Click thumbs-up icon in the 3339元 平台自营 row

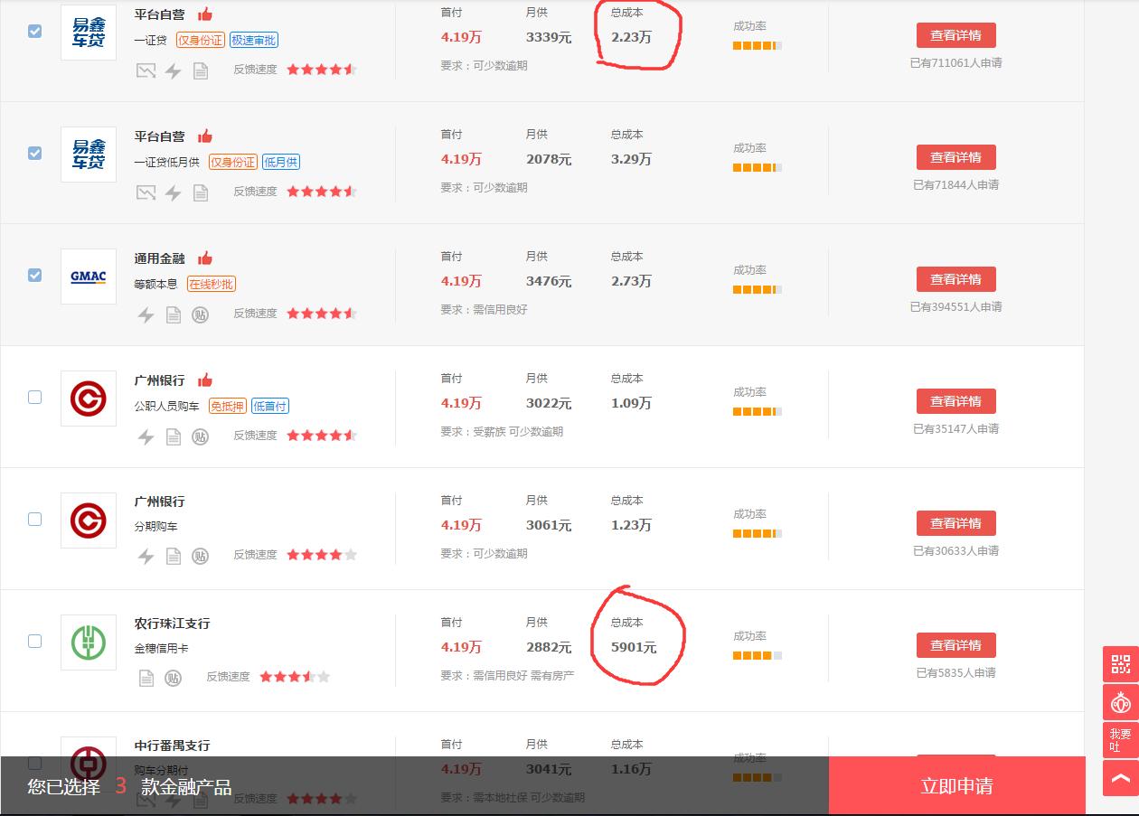click(x=205, y=14)
